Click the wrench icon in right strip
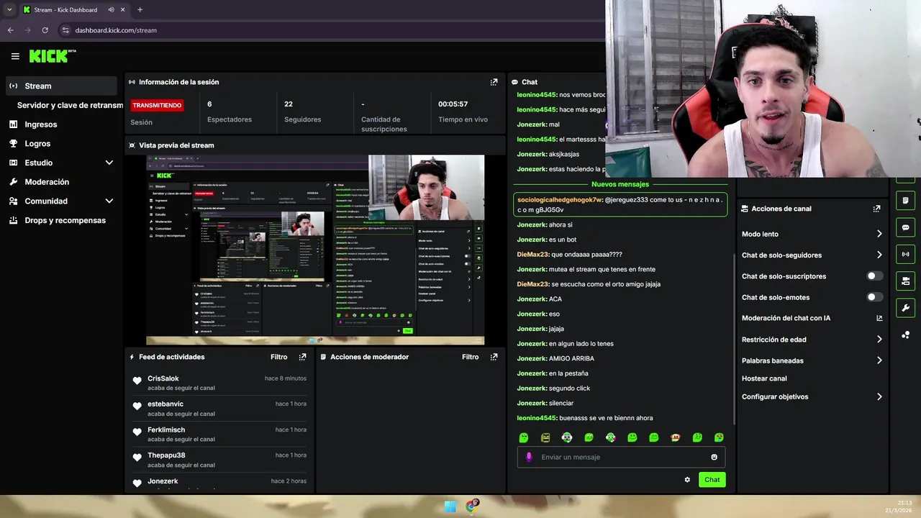The height and width of the screenshot is (518, 921). pyautogui.click(x=905, y=308)
